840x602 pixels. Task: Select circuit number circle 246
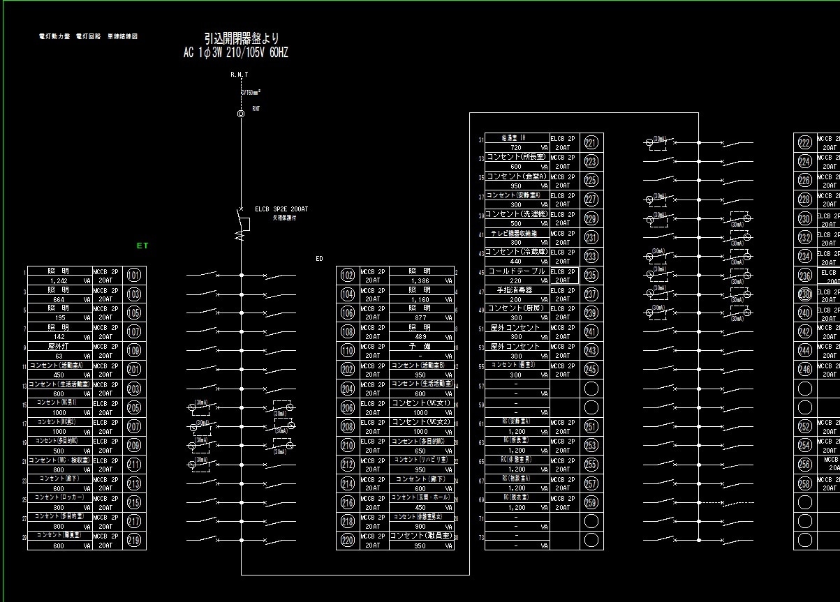(x=805, y=370)
